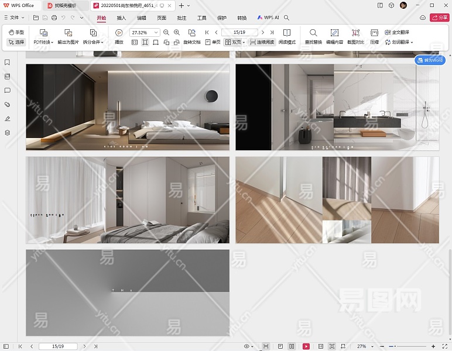
Task: Switch to the 插入 ribbon tab
Action: (121, 18)
